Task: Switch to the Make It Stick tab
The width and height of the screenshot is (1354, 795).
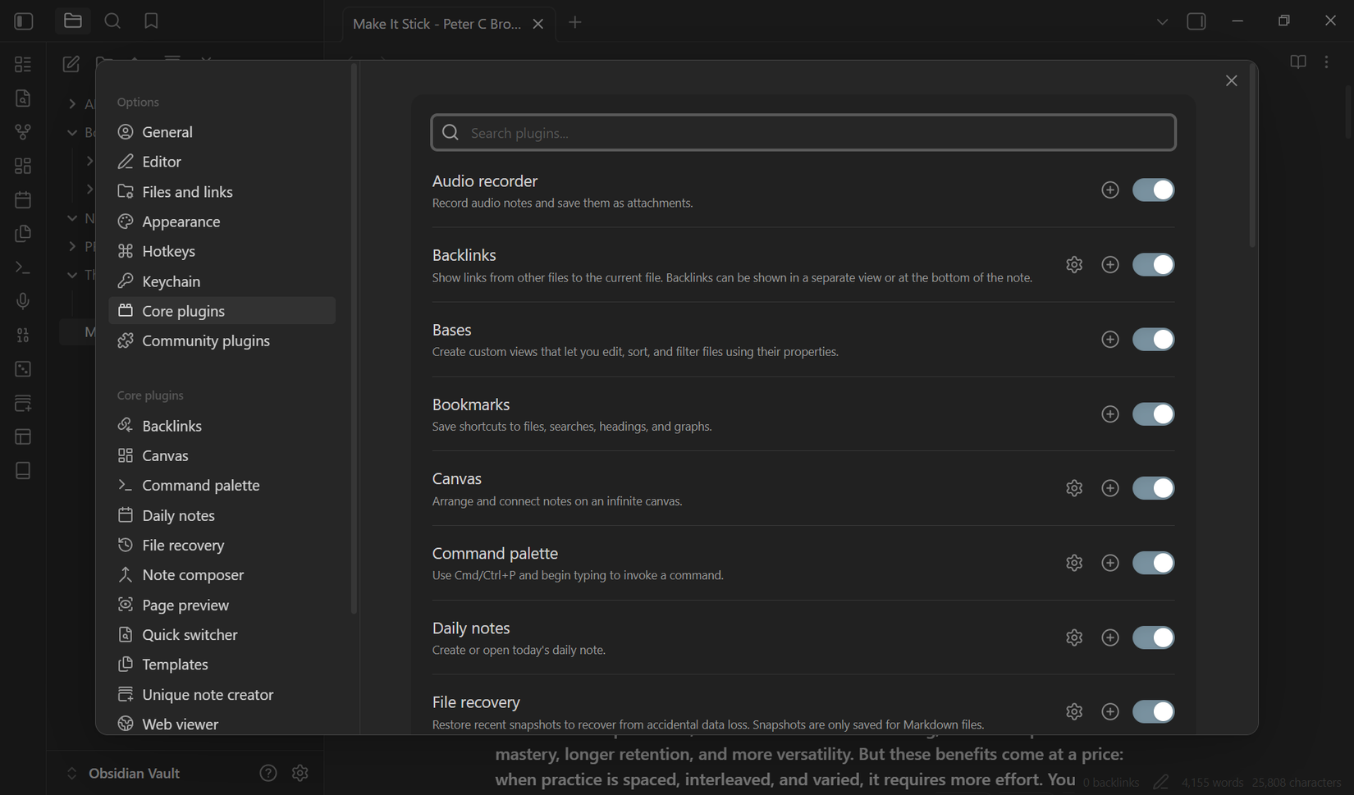Action: point(436,23)
